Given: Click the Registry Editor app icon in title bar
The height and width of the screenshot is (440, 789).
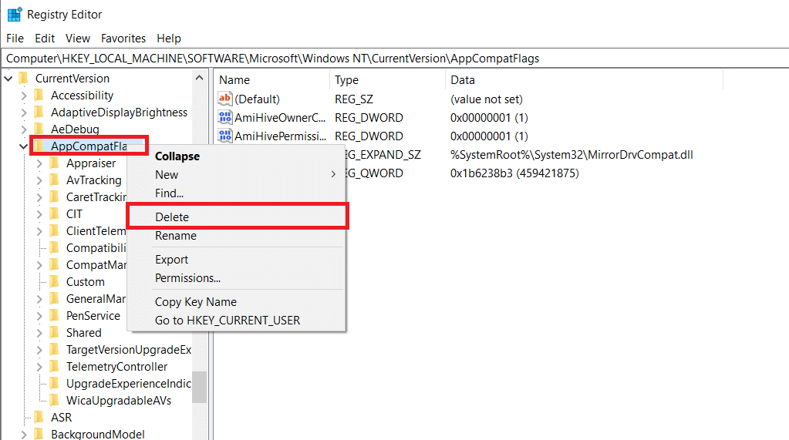Looking at the screenshot, I should pyautogui.click(x=15, y=14).
